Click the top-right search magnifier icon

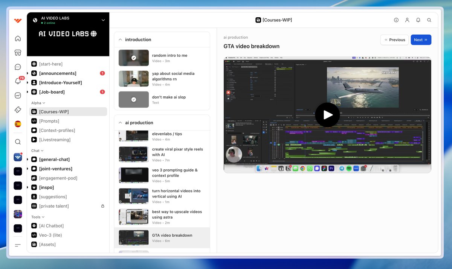tap(429, 20)
